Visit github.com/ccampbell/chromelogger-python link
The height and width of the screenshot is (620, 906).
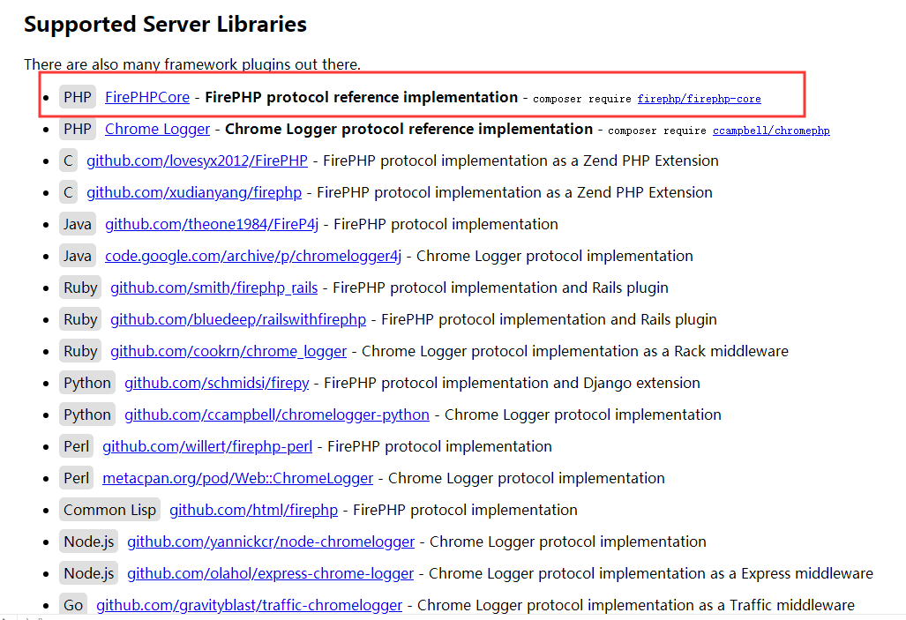pos(277,415)
